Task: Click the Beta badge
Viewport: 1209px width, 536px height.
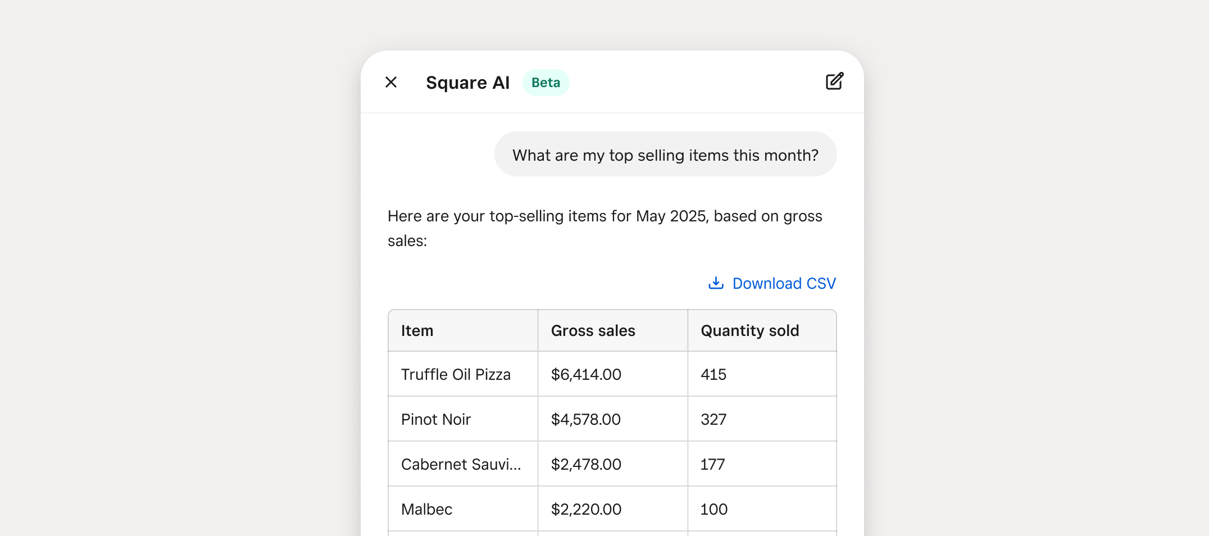Action: (546, 83)
